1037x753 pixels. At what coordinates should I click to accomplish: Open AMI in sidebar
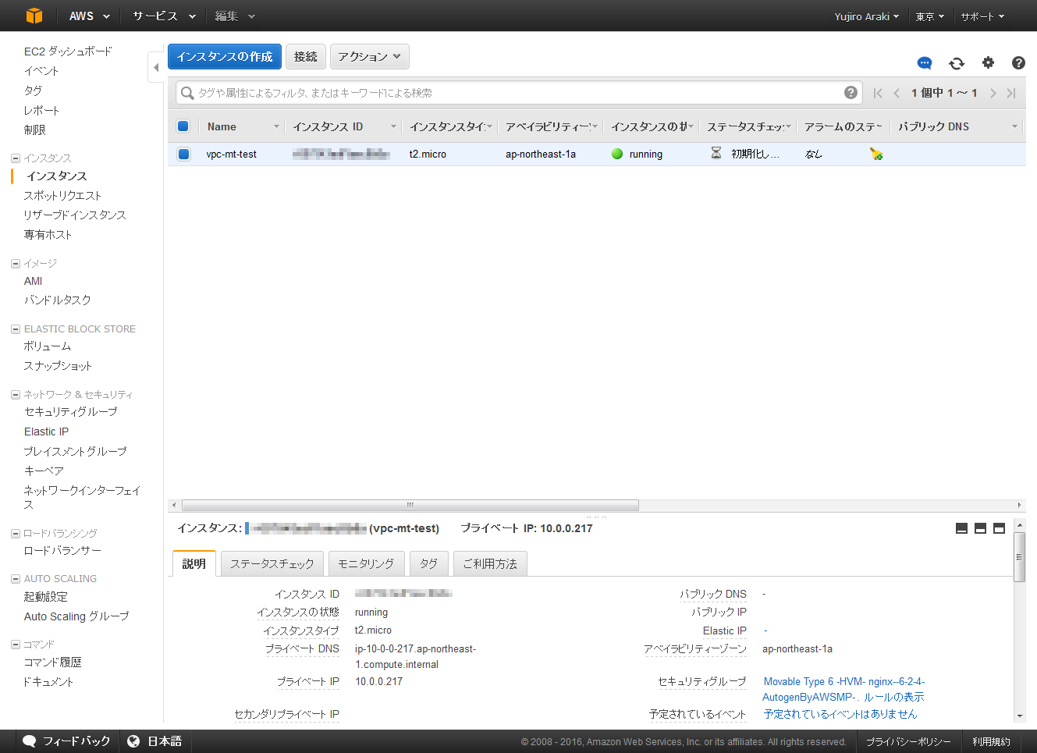[33, 281]
